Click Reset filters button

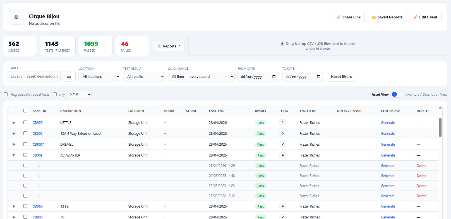pos(341,76)
